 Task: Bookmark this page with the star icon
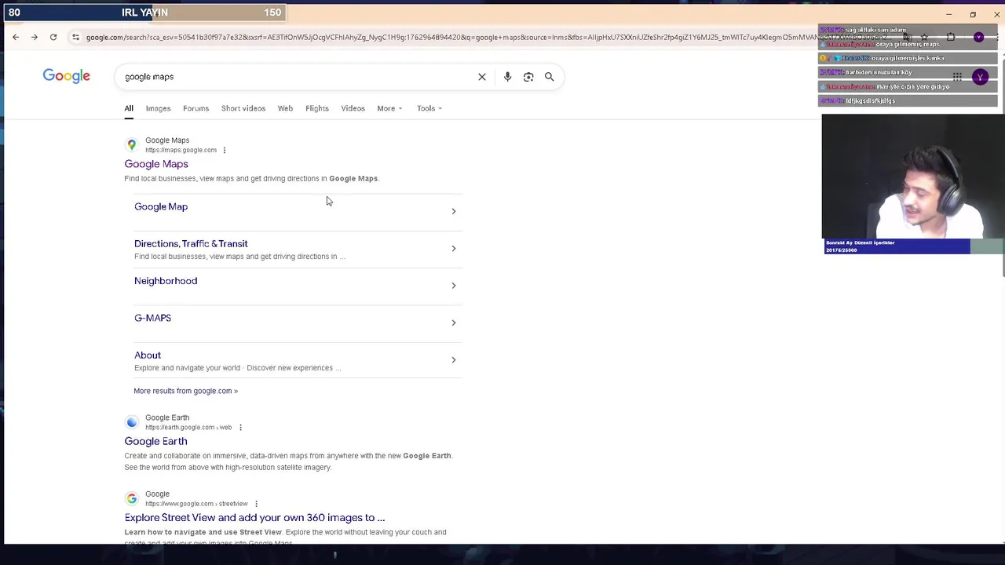924,37
